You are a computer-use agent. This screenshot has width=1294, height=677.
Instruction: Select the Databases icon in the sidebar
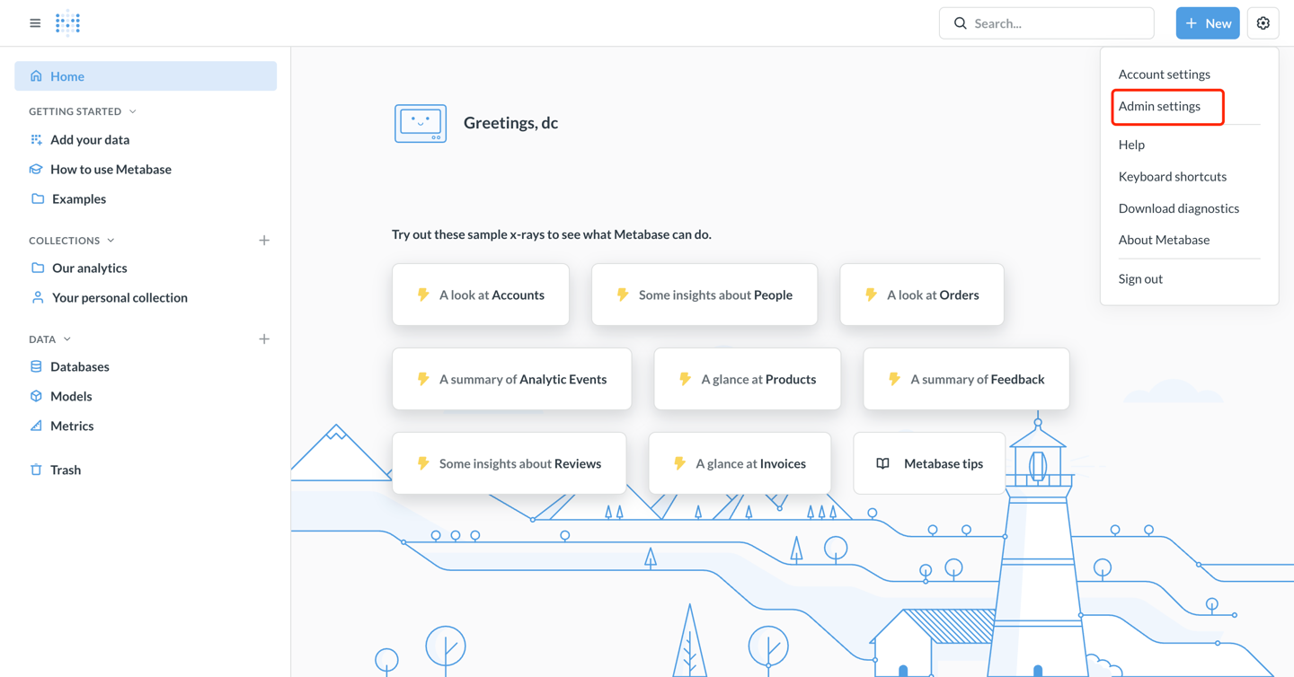point(36,366)
